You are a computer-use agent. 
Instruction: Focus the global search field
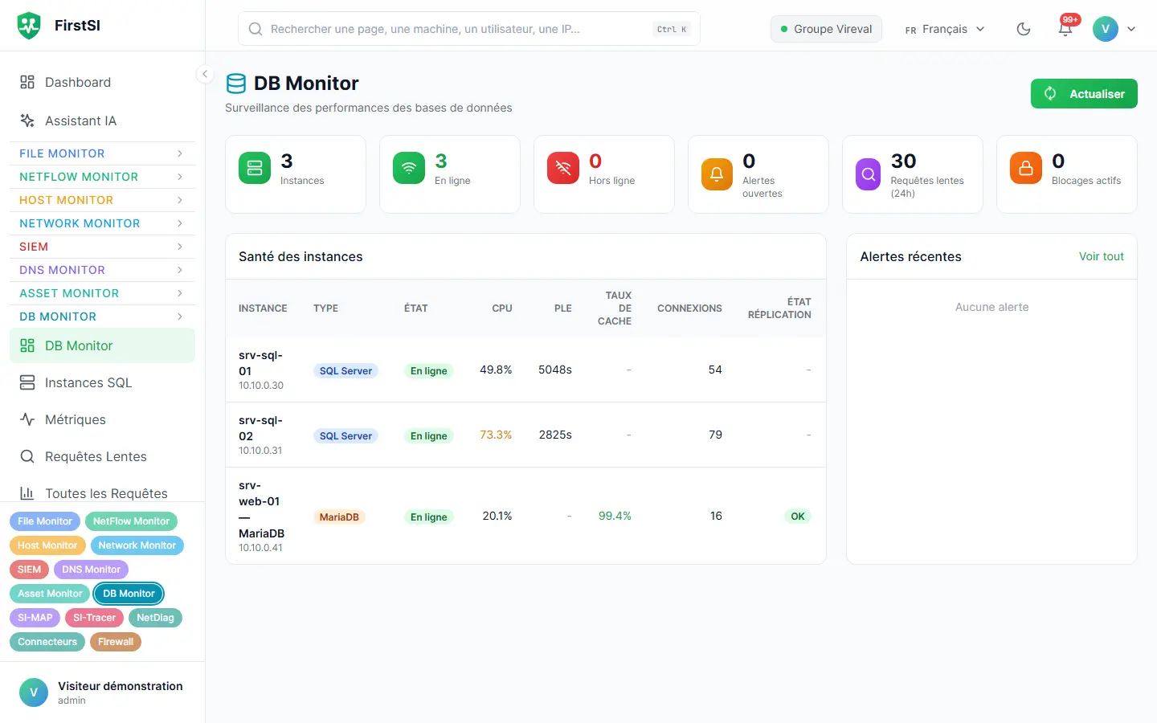[469, 29]
